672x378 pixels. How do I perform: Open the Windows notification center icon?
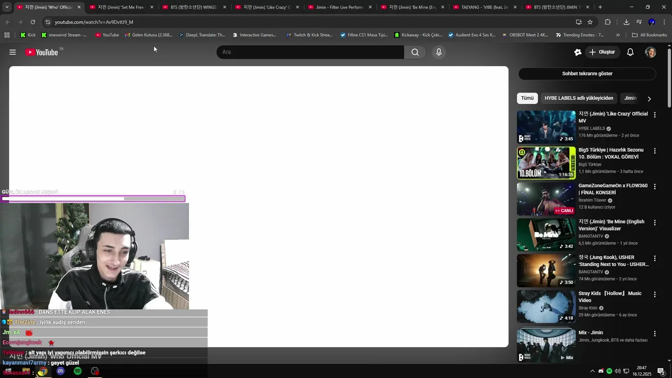click(661, 371)
